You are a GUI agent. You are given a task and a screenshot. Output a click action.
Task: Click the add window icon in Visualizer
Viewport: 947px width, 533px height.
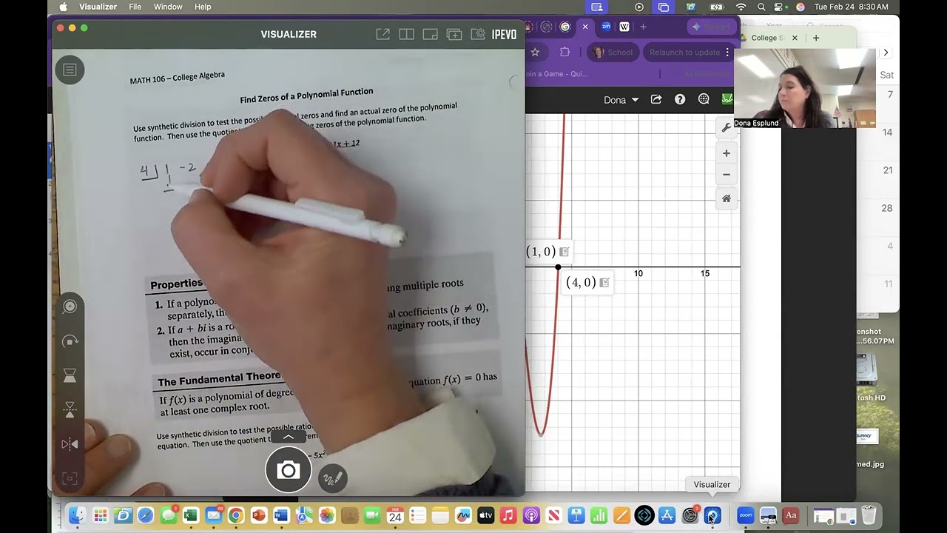454,34
